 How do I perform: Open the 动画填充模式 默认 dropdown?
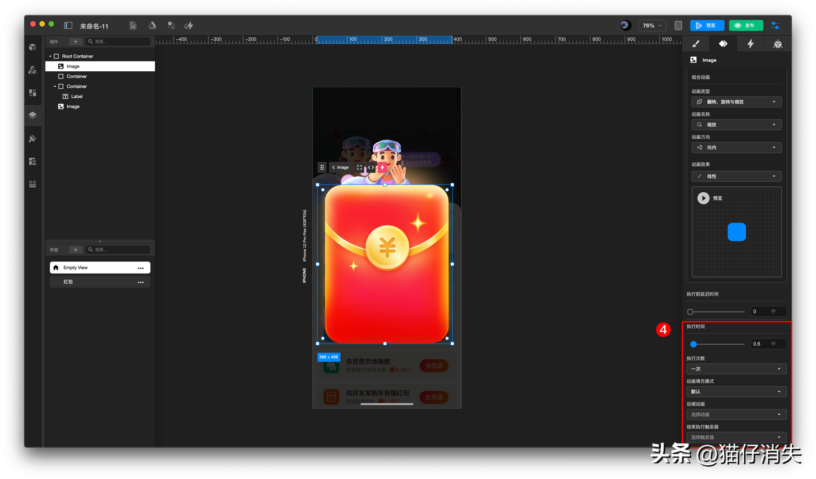pyautogui.click(x=737, y=392)
